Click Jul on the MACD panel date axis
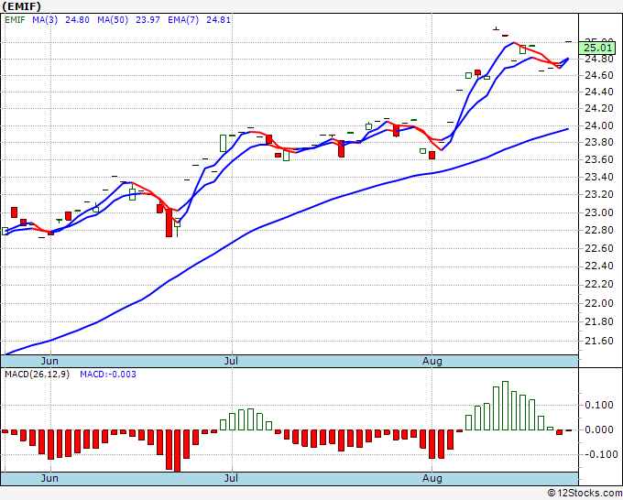The image size is (623, 500). pos(231,478)
